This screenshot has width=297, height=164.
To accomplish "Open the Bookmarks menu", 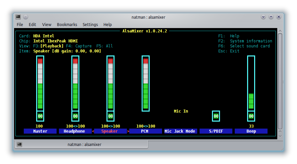I will coord(67,25).
